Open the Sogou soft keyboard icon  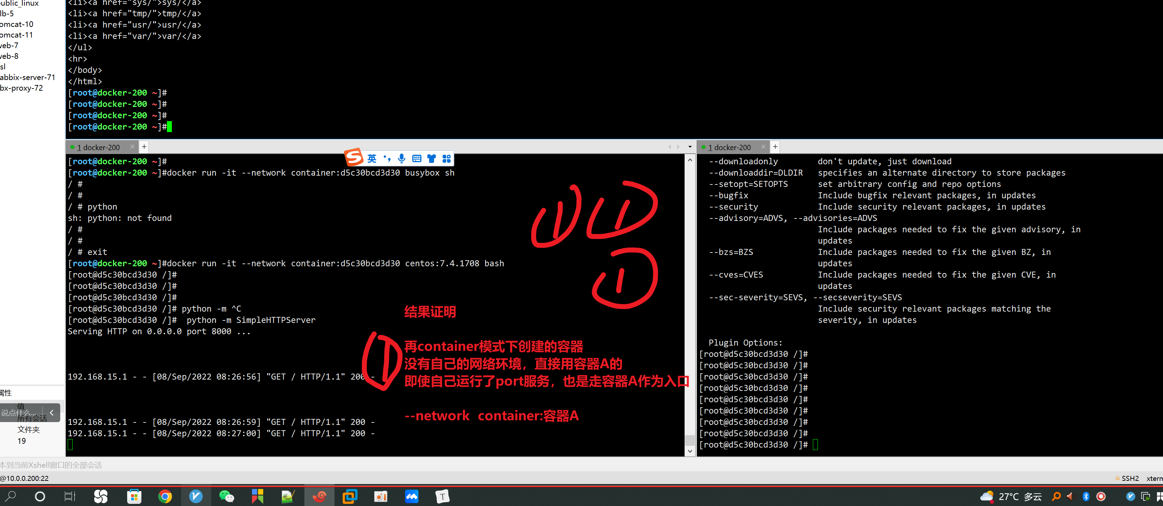[416, 158]
